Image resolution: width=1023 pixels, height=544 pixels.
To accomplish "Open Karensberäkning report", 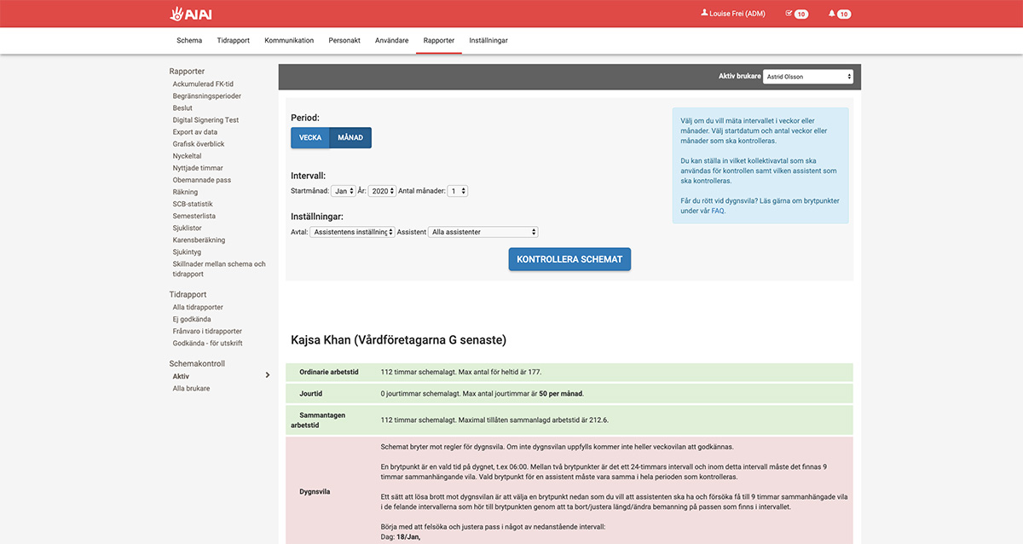I will click(x=199, y=240).
